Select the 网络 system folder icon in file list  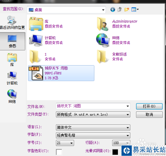pyautogui.click(x=103, y=40)
